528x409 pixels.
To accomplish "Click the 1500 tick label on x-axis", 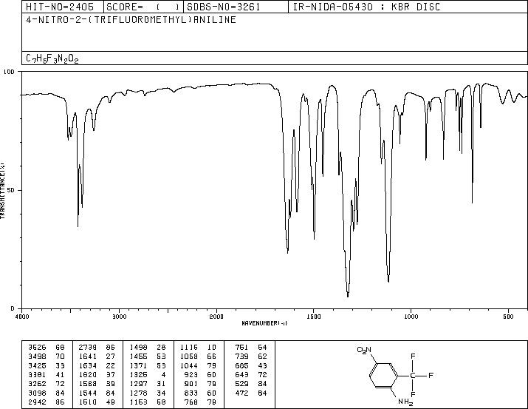I will point(314,317).
